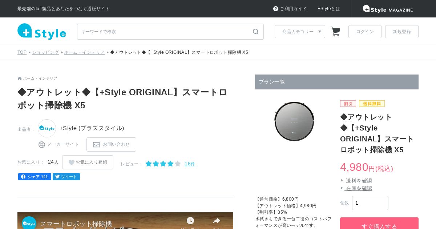The height and width of the screenshot is (229, 436).
Task: Click the envelope inquiry icon
Action: (96, 145)
